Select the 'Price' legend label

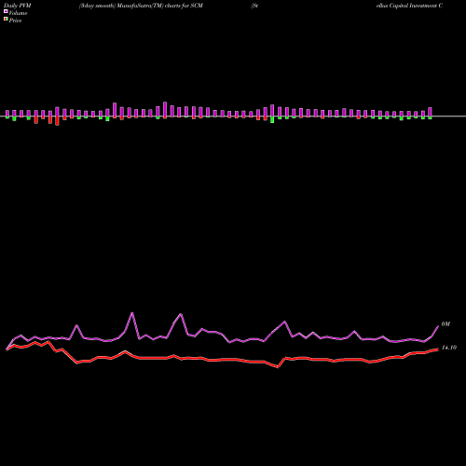(15, 21)
